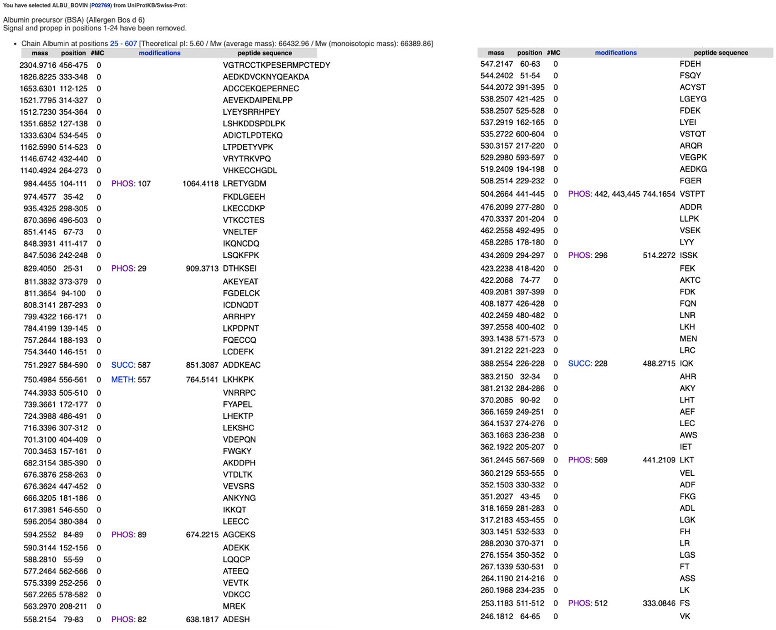Image resolution: width=776 pixels, height=630 pixels.
Task: Click PHOS link for peptide VSTPT
Action: 579,194
